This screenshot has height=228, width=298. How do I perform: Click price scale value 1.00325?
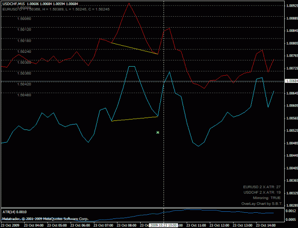coord(292,193)
